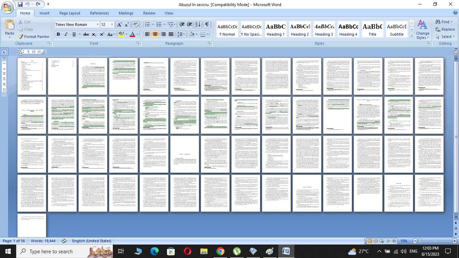Toggle Strikethrough formatting
This screenshot has width=459, height=258.
[86, 34]
